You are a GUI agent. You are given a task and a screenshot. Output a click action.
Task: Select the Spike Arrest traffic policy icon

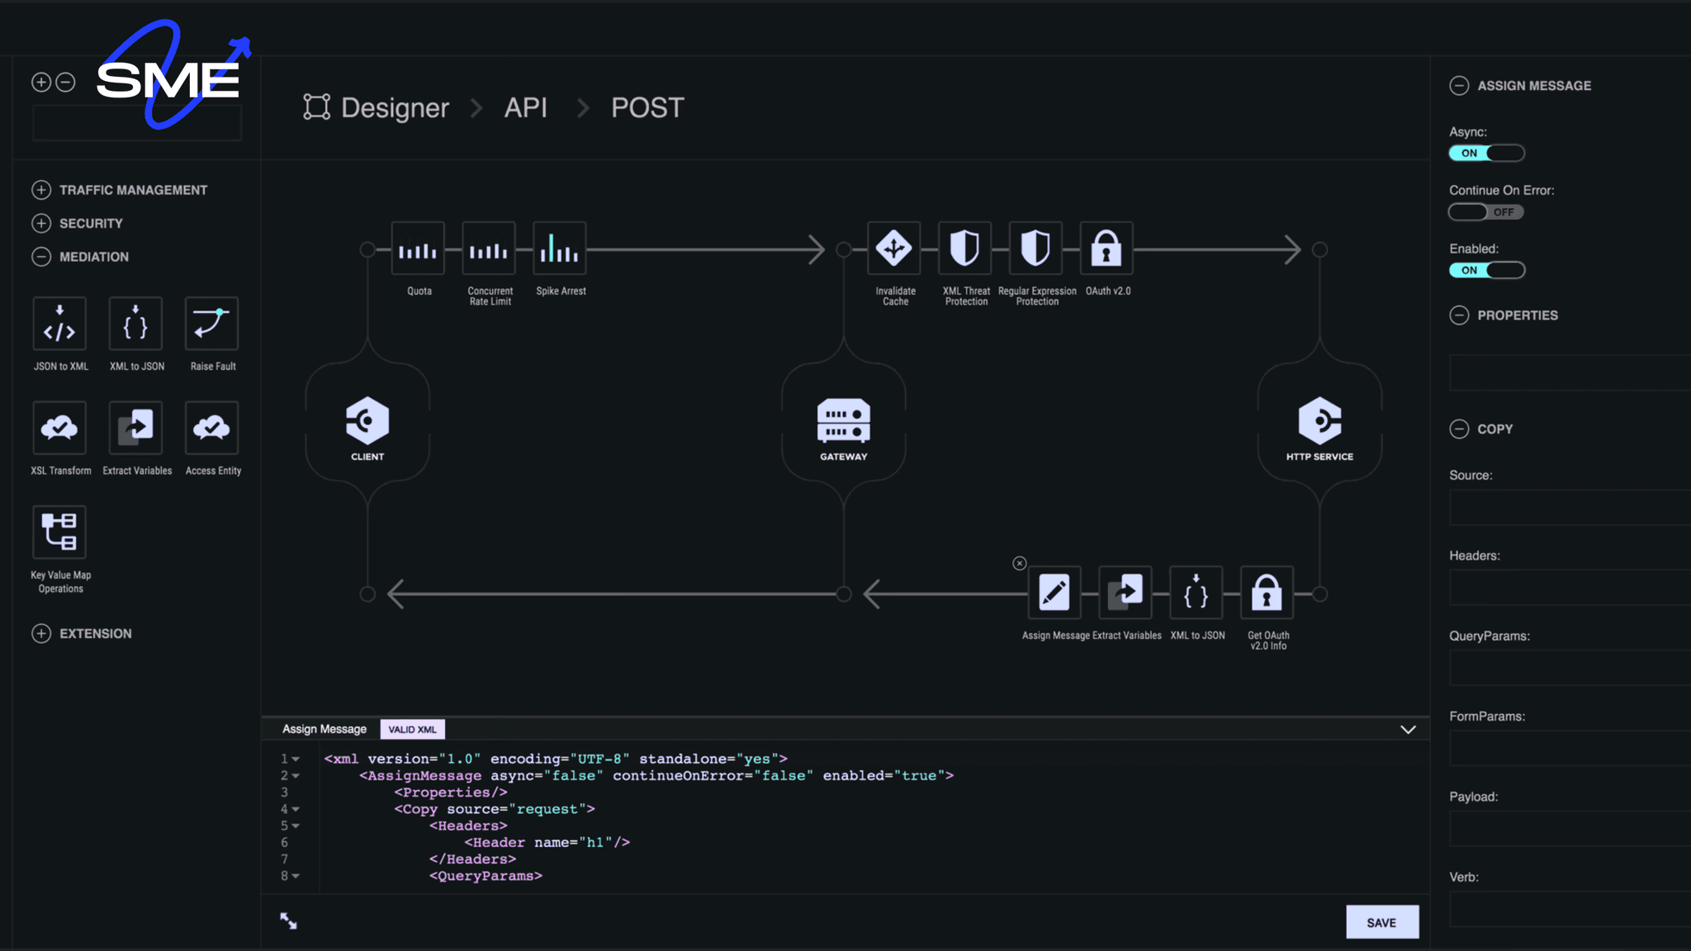pos(560,248)
